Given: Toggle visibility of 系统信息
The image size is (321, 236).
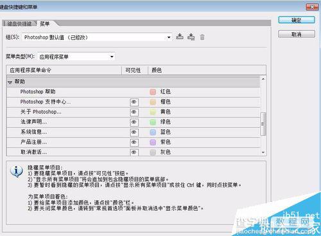Looking at the screenshot, I should [134, 132].
